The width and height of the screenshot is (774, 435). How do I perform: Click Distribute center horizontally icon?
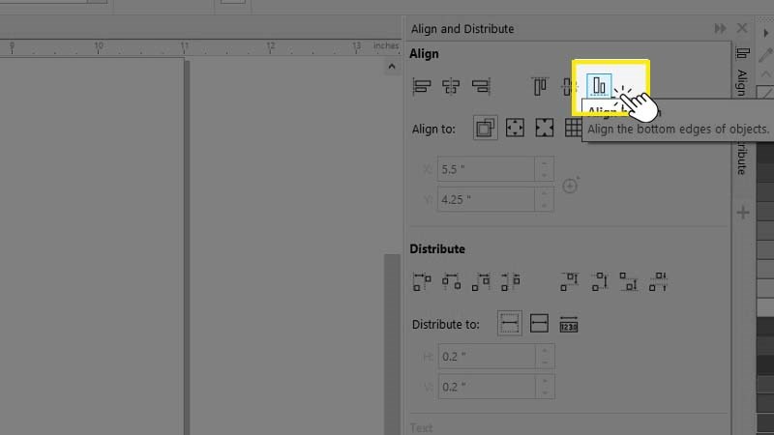[x=451, y=281]
